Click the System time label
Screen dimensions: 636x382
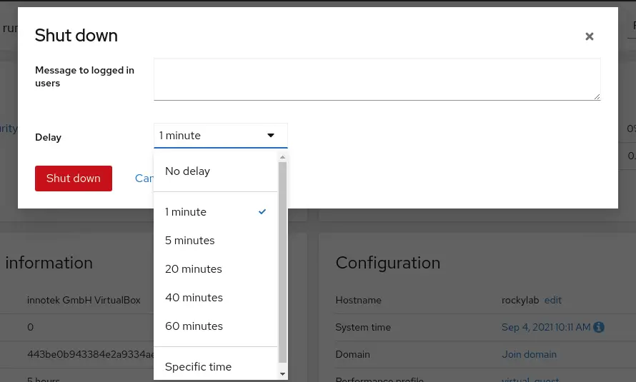363,327
